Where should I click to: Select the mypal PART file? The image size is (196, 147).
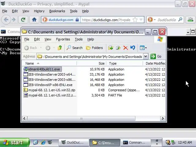point(52,95)
